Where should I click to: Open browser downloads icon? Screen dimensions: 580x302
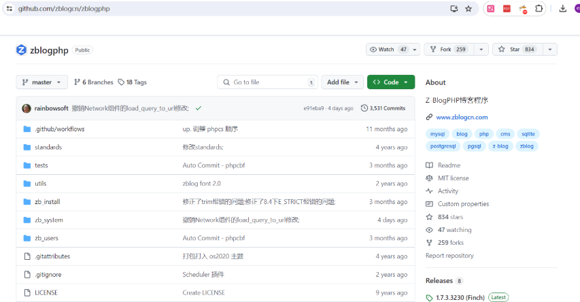click(x=562, y=9)
